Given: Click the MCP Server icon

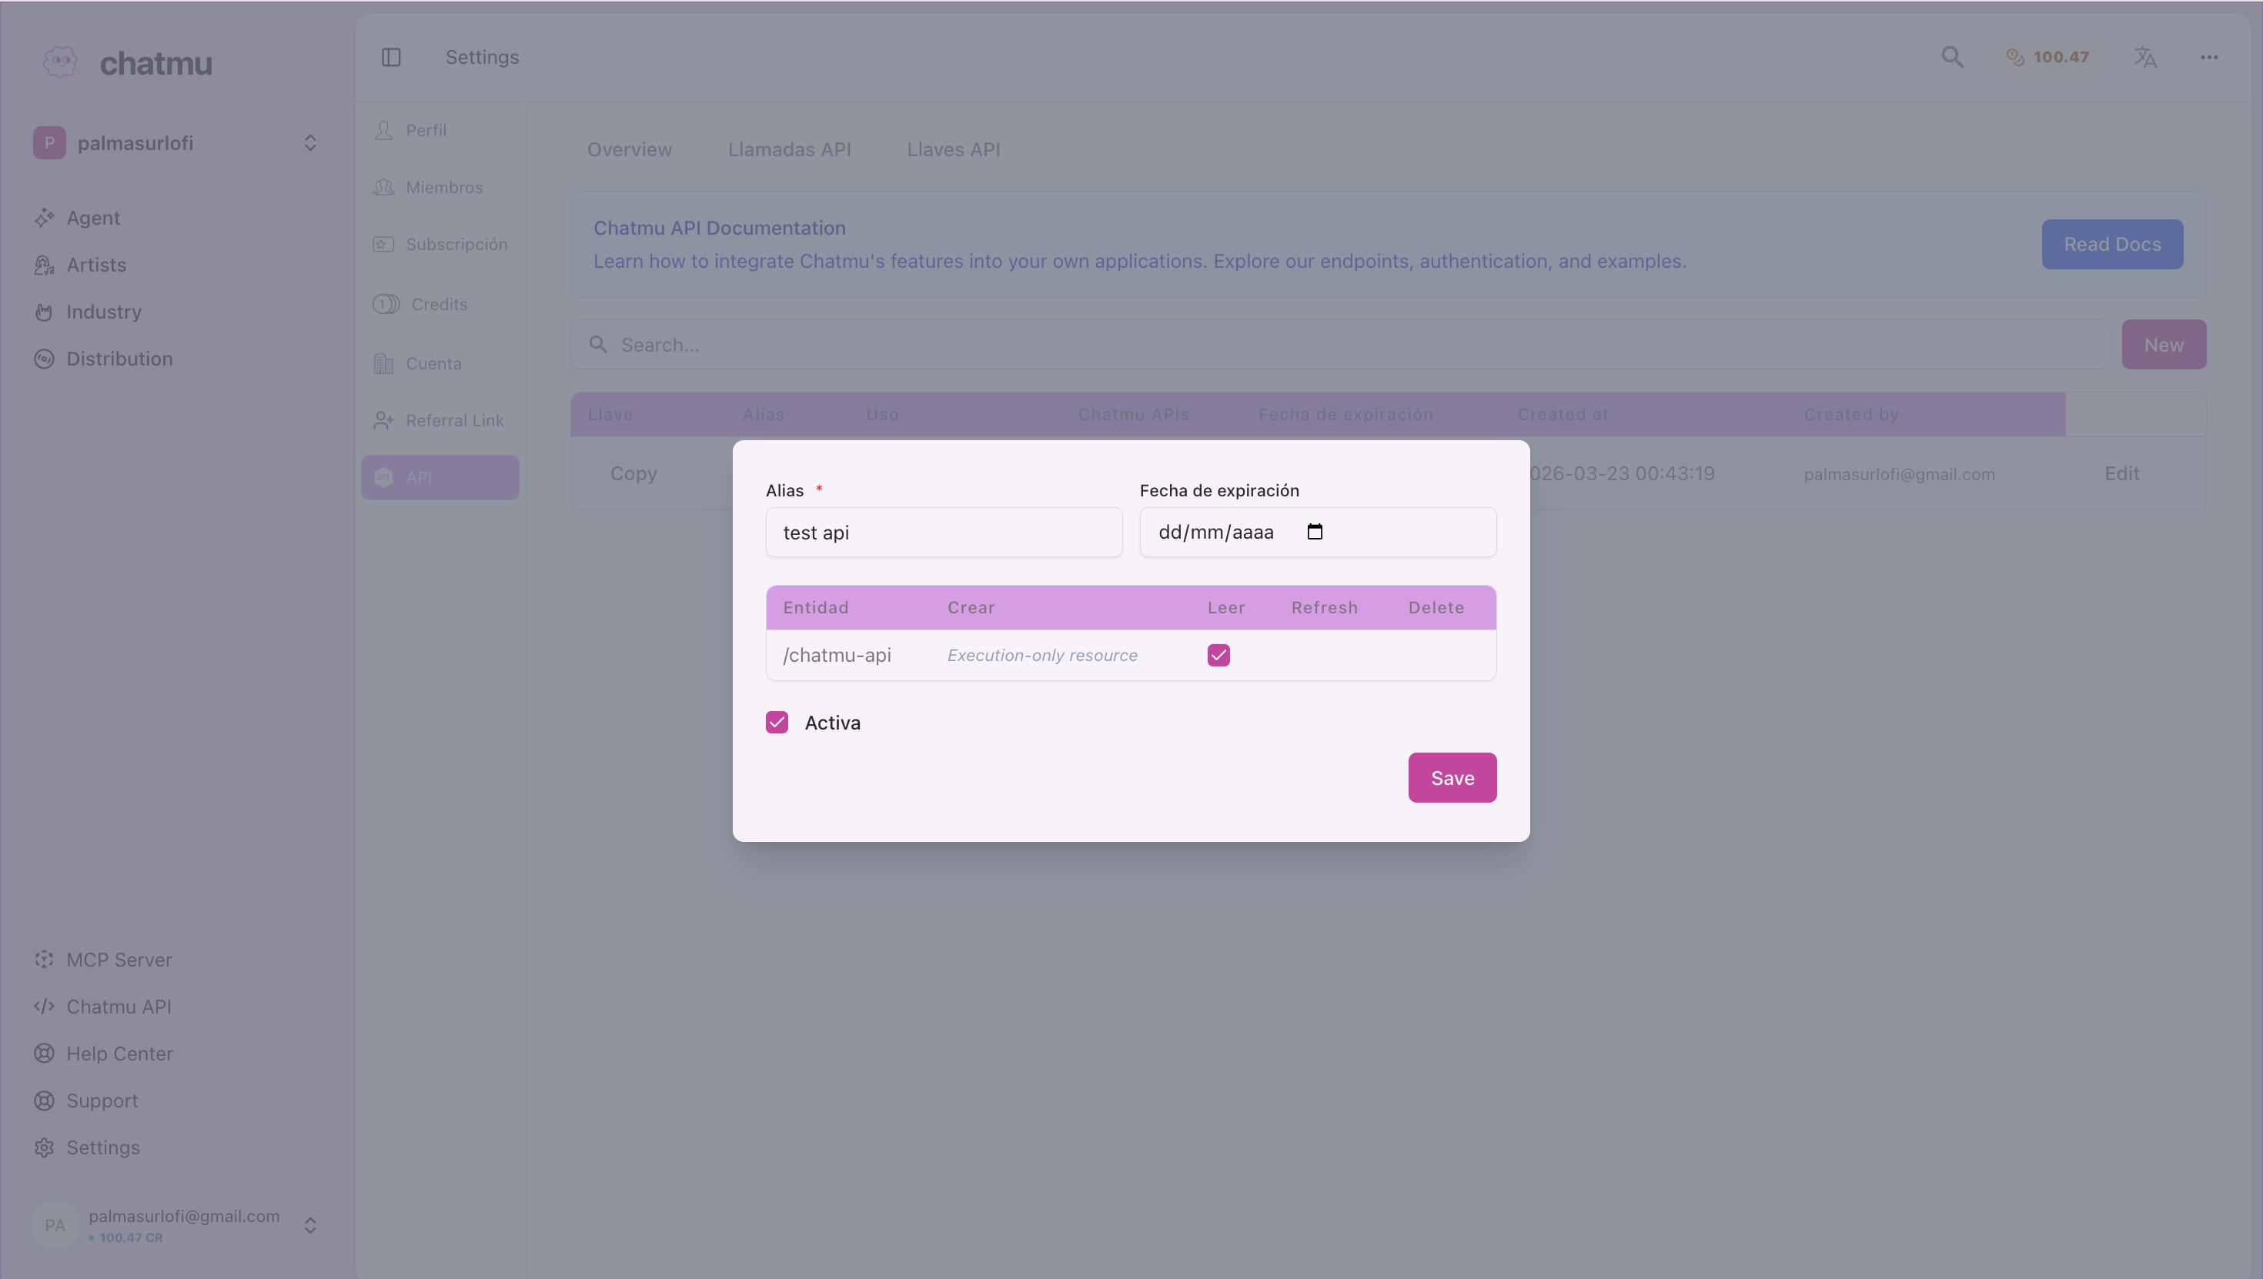Looking at the screenshot, I should 45,959.
